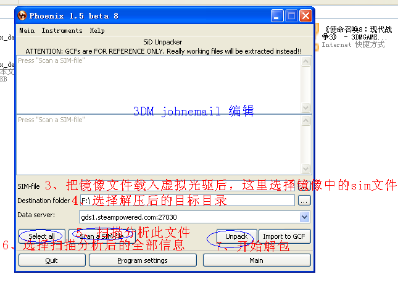Image resolution: width=398 pixels, height=282 pixels.
Task: Return with the bottom Main button
Action: [x=257, y=260]
